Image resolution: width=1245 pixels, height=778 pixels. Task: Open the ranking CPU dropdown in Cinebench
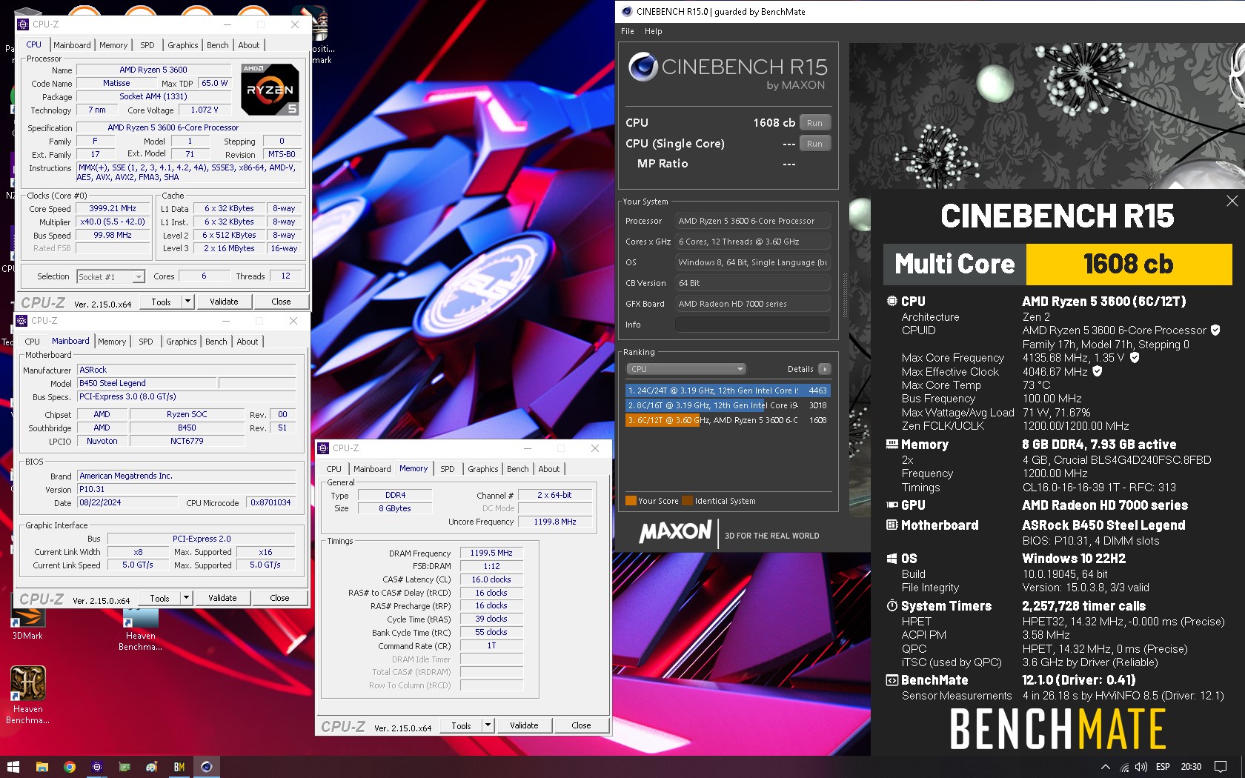point(685,369)
